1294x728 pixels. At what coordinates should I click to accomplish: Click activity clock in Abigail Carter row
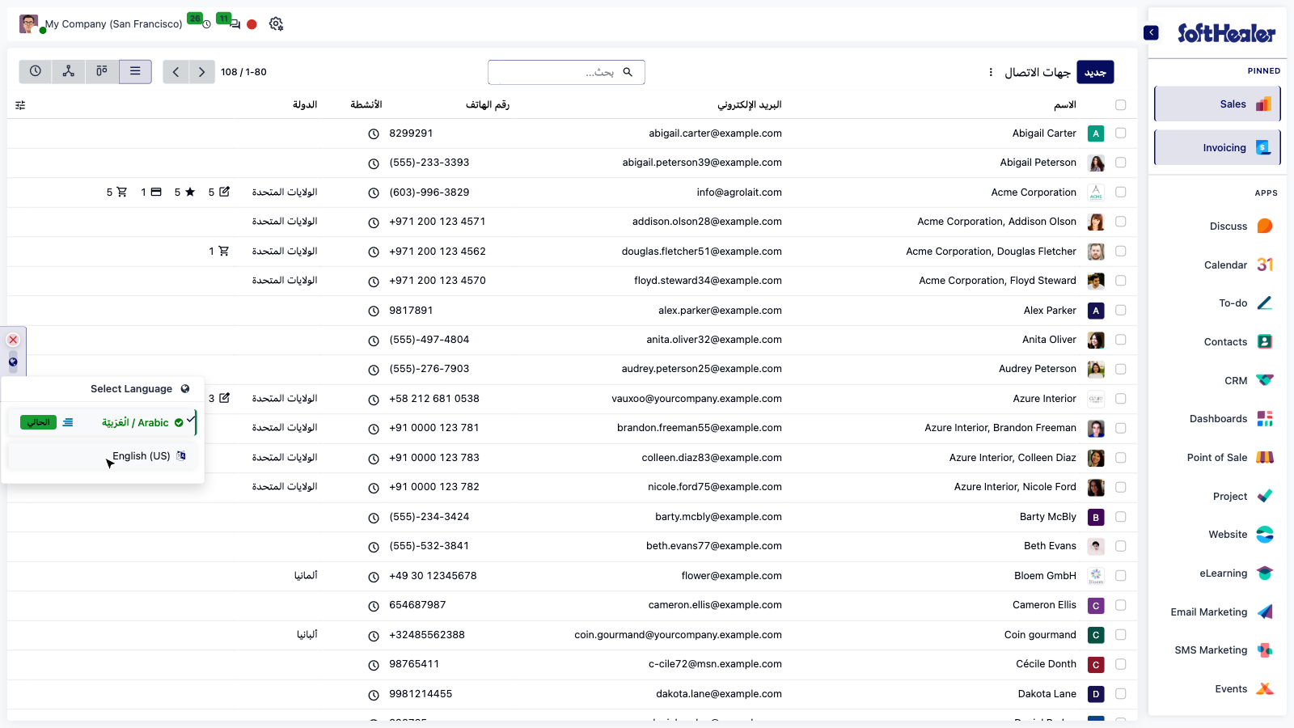[x=374, y=134]
